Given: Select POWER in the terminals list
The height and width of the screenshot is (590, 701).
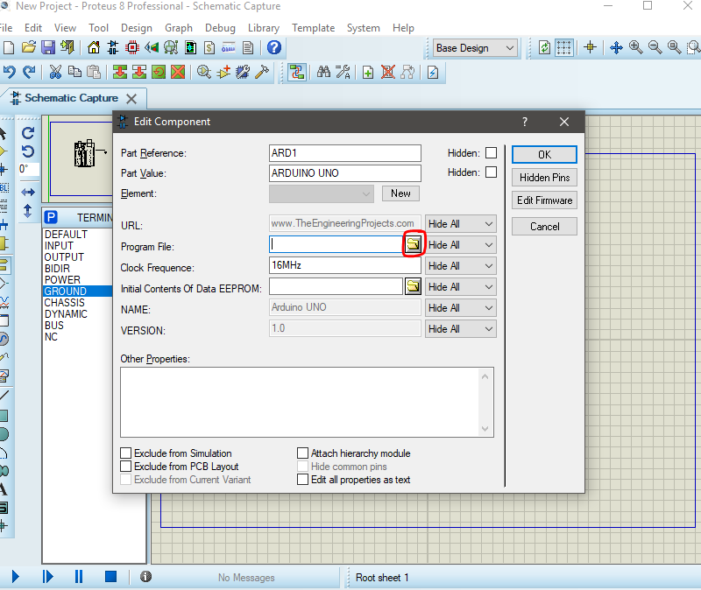Looking at the screenshot, I should [x=62, y=279].
